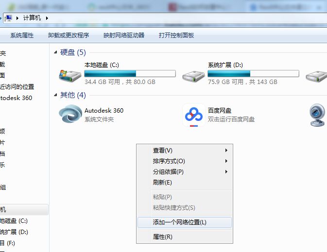The image size is (327, 252).
Task: Click the 双击运行百度网盘 description text
Action: tap(231, 119)
